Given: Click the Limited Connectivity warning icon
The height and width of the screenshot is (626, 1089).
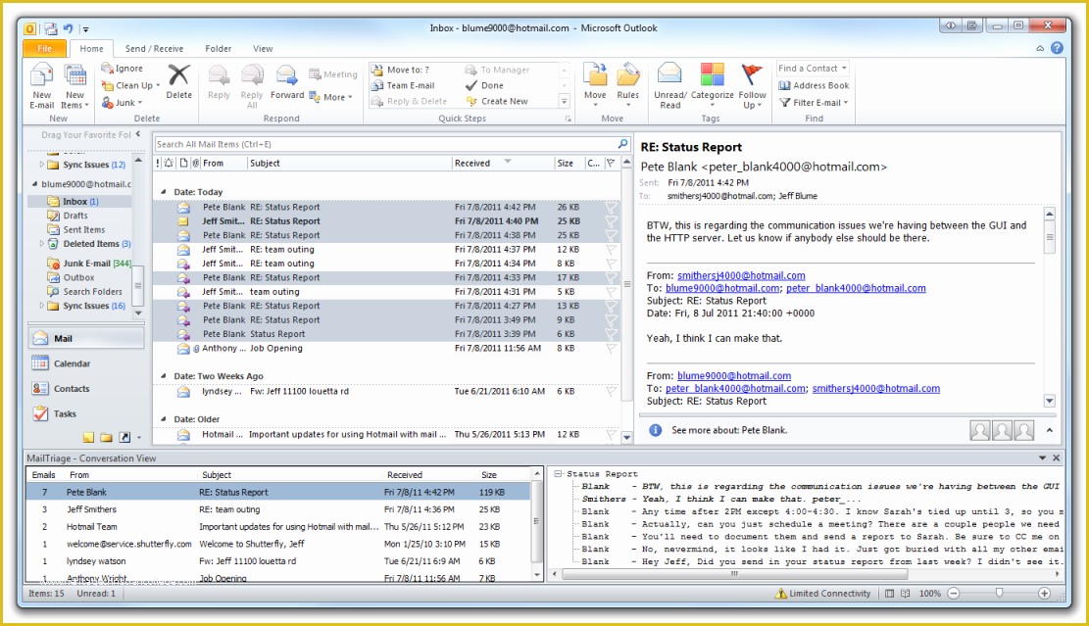Looking at the screenshot, I should click(780, 594).
